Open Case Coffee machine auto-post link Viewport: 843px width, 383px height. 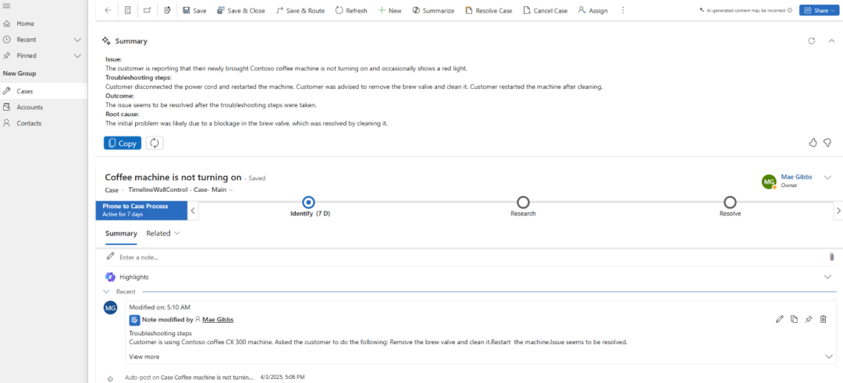click(x=206, y=378)
